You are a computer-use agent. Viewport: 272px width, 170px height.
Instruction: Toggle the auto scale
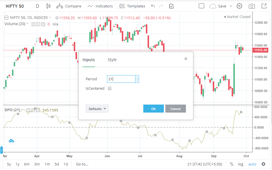click(x=252, y=164)
